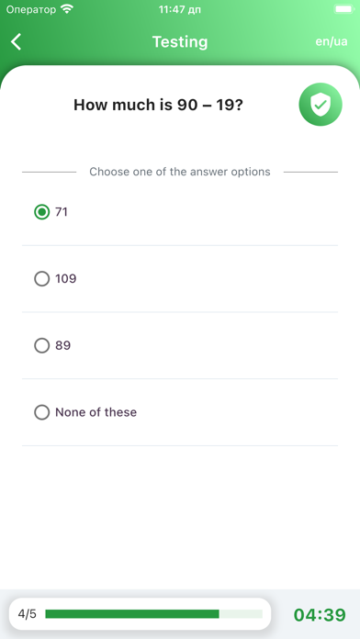The image size is (360, 639).
Task: Tap the 4/5 question counter
Action: [27, 613]
